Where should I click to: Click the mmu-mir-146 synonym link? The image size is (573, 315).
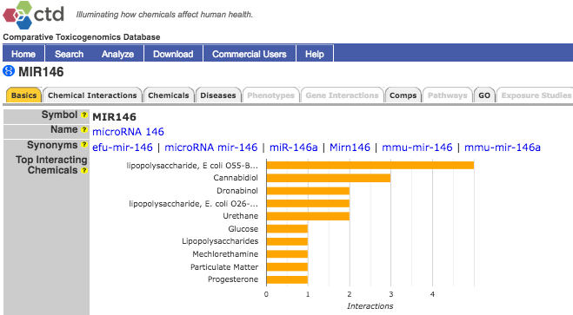(417, 148)
